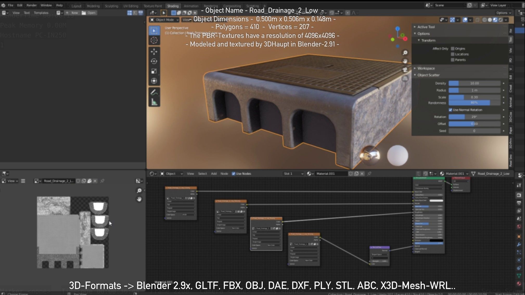525x295 pixels.
Task: Open the File menu
Action: click(x=11, y=5)
